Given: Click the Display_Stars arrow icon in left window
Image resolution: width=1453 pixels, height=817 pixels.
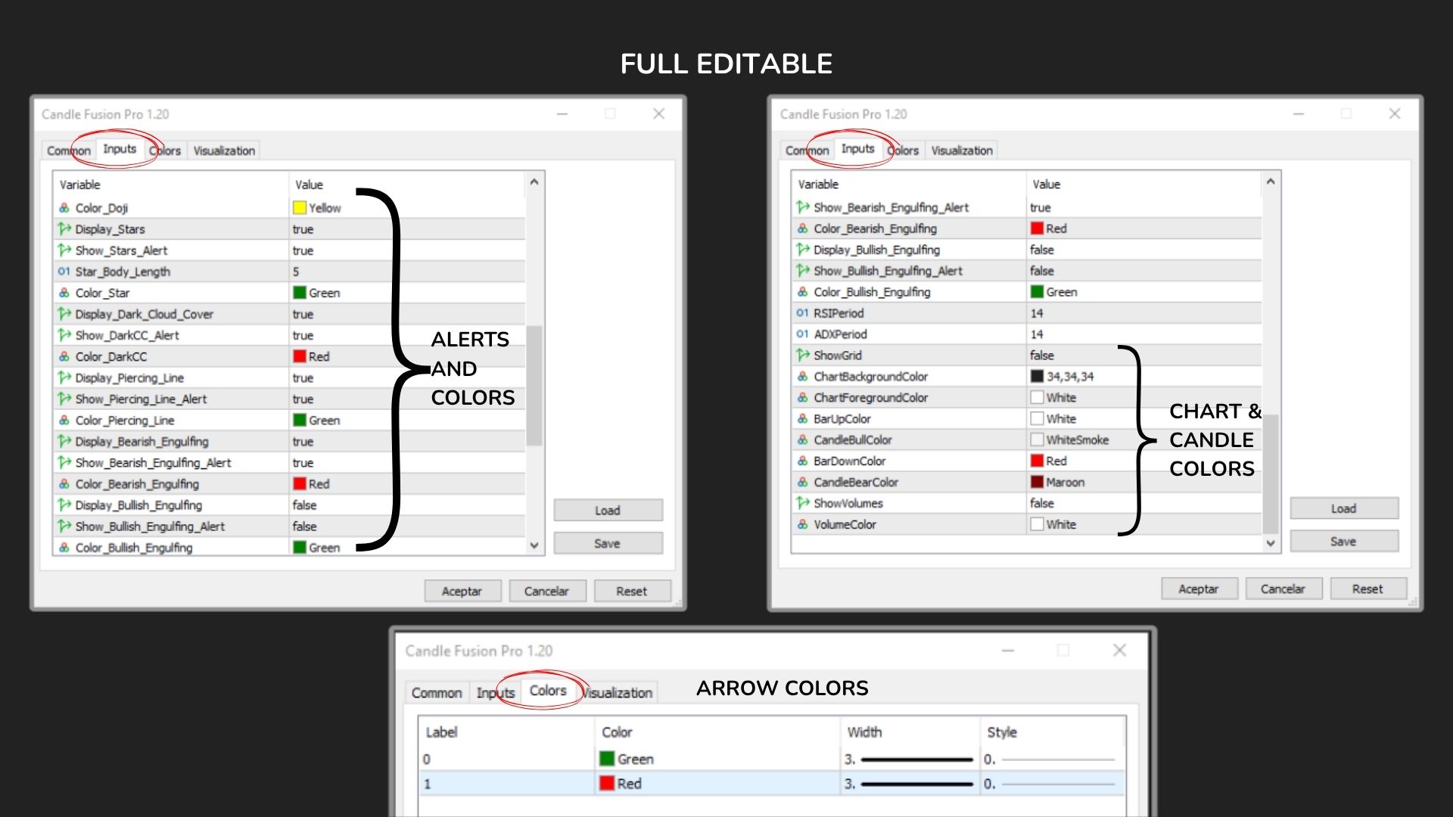Looking at the screenshot, I should pyautogui.click(x=64, y=229).
